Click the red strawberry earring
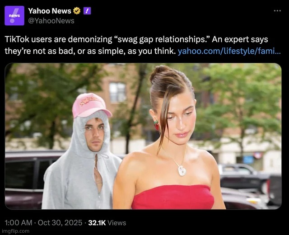 click(x=157, y=126)
